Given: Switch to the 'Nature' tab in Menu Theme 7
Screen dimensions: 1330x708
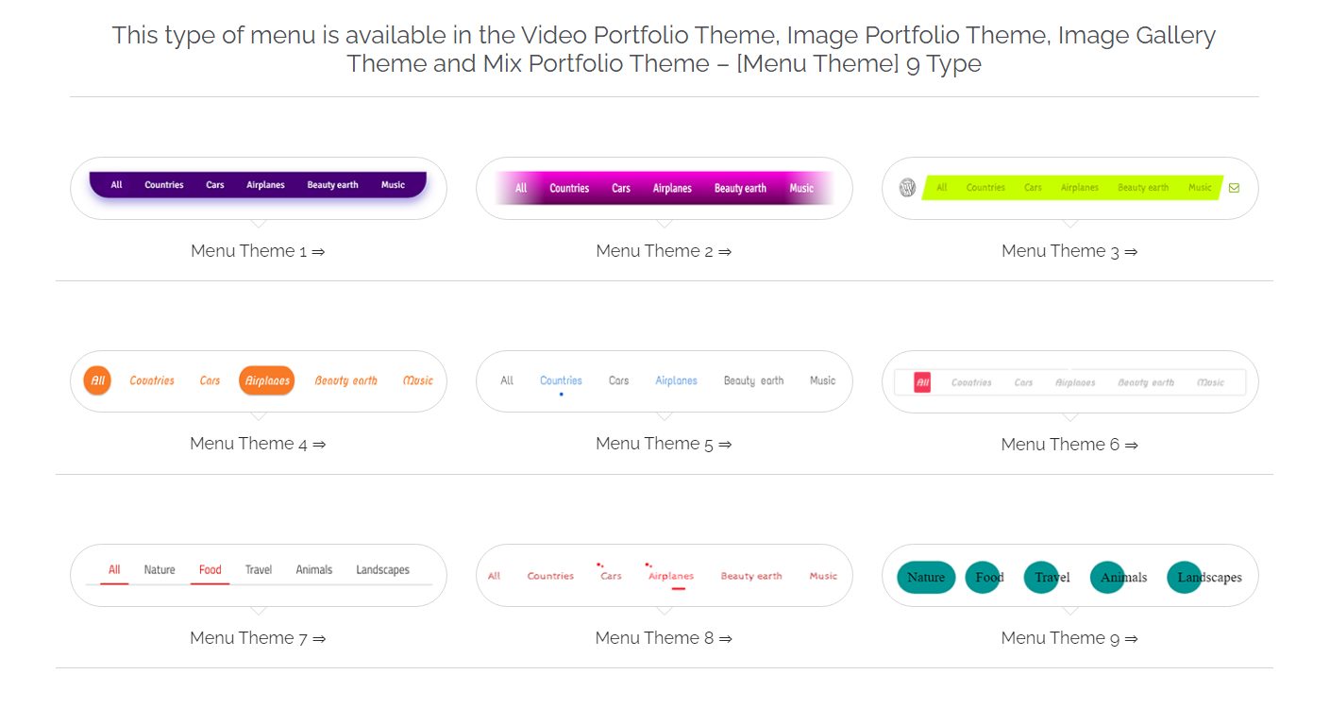Looking at the screenshot, I should 160,570.
